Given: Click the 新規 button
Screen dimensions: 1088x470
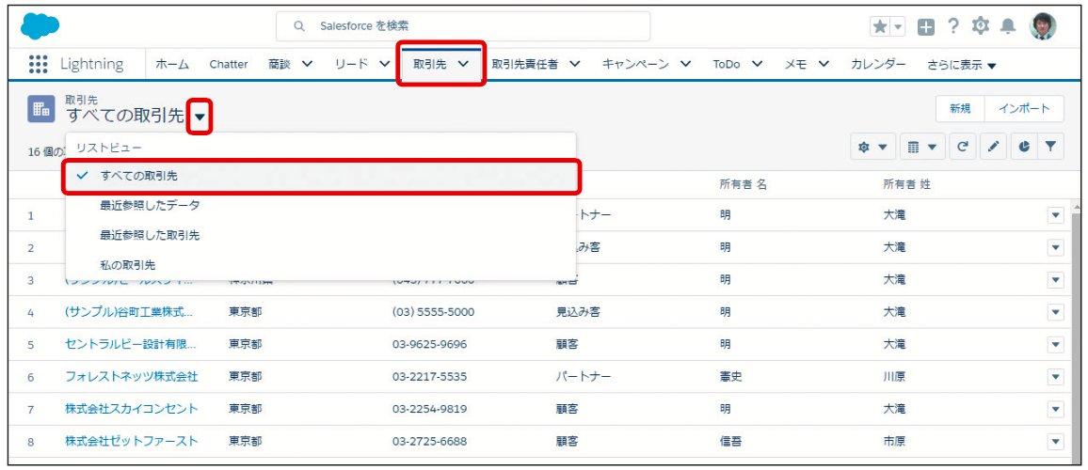Looking at the screenshot, I should coord(960,109).
